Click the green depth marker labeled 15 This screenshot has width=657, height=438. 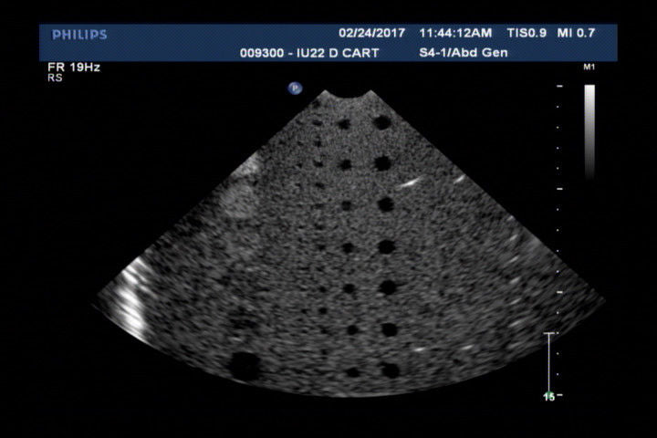pos(548,397)
